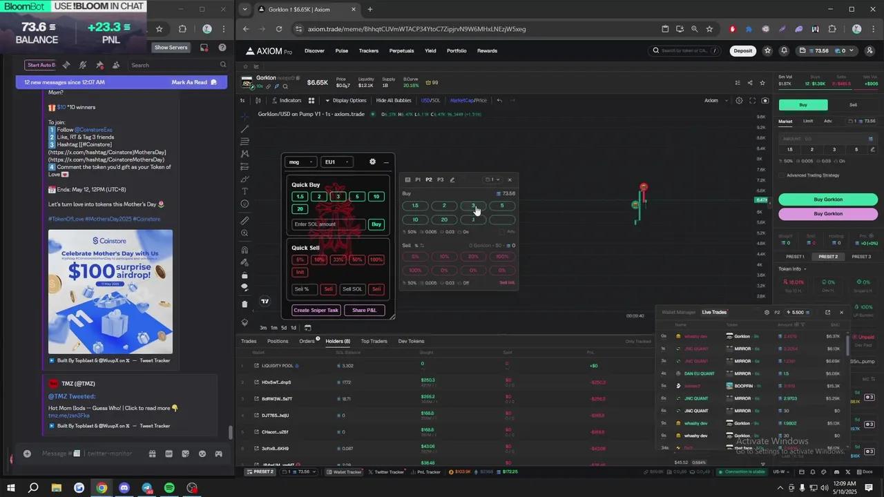Select the XABCD pattern tool
This screenshot has height=497, width=884.
pyautogui.click(x=244, y=154)
